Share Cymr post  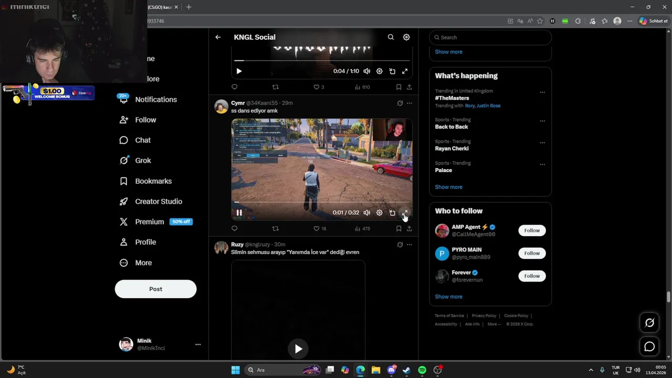tap(409, 228)
